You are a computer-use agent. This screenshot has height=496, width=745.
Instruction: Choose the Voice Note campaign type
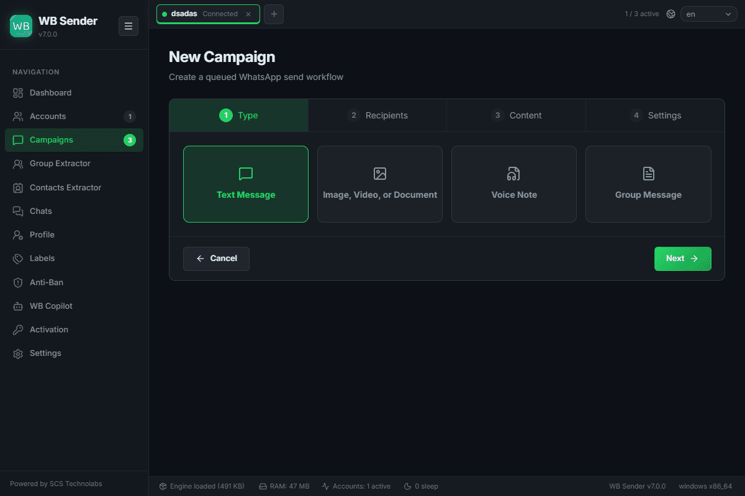[x=514, y=184]
